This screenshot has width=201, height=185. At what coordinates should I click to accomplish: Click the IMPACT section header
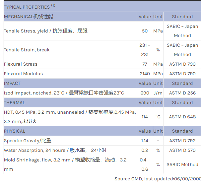(x=12, y=83)
